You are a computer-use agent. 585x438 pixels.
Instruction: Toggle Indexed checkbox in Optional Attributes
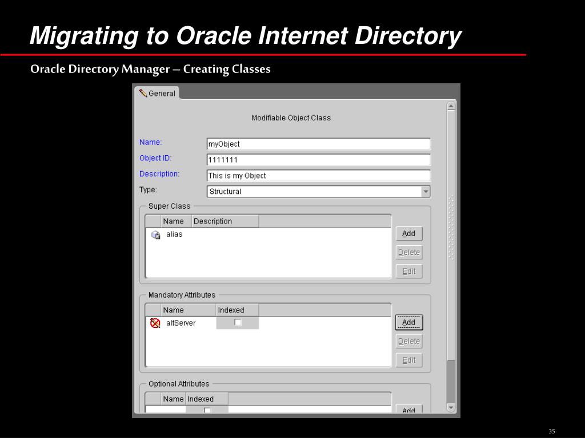[x=207, y=410]
